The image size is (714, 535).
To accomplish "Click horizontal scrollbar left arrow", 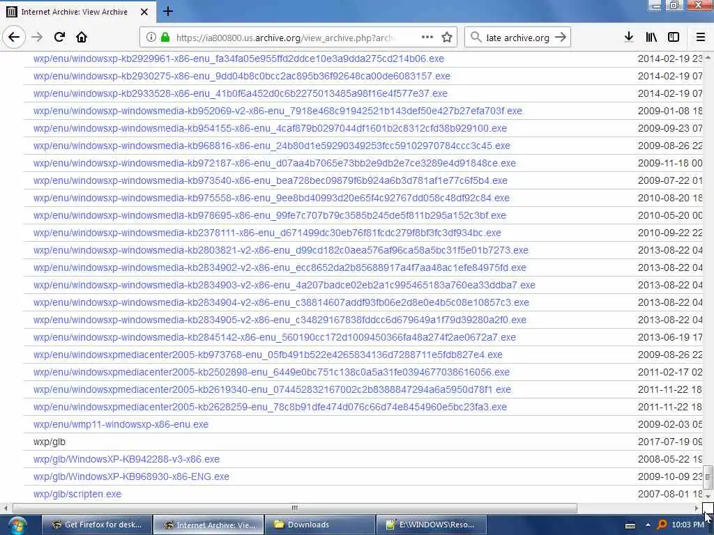I will click(6, 508).
